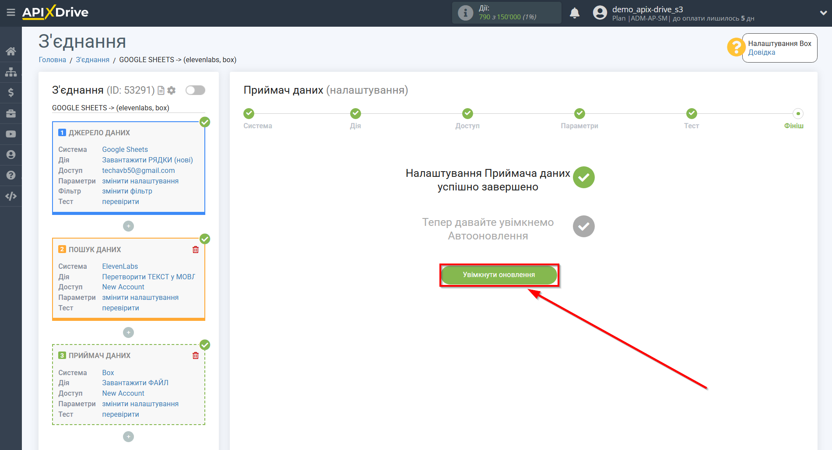Open API section via the code icon
This screenshot has width=832, height=450.
(x=11, y=196)
